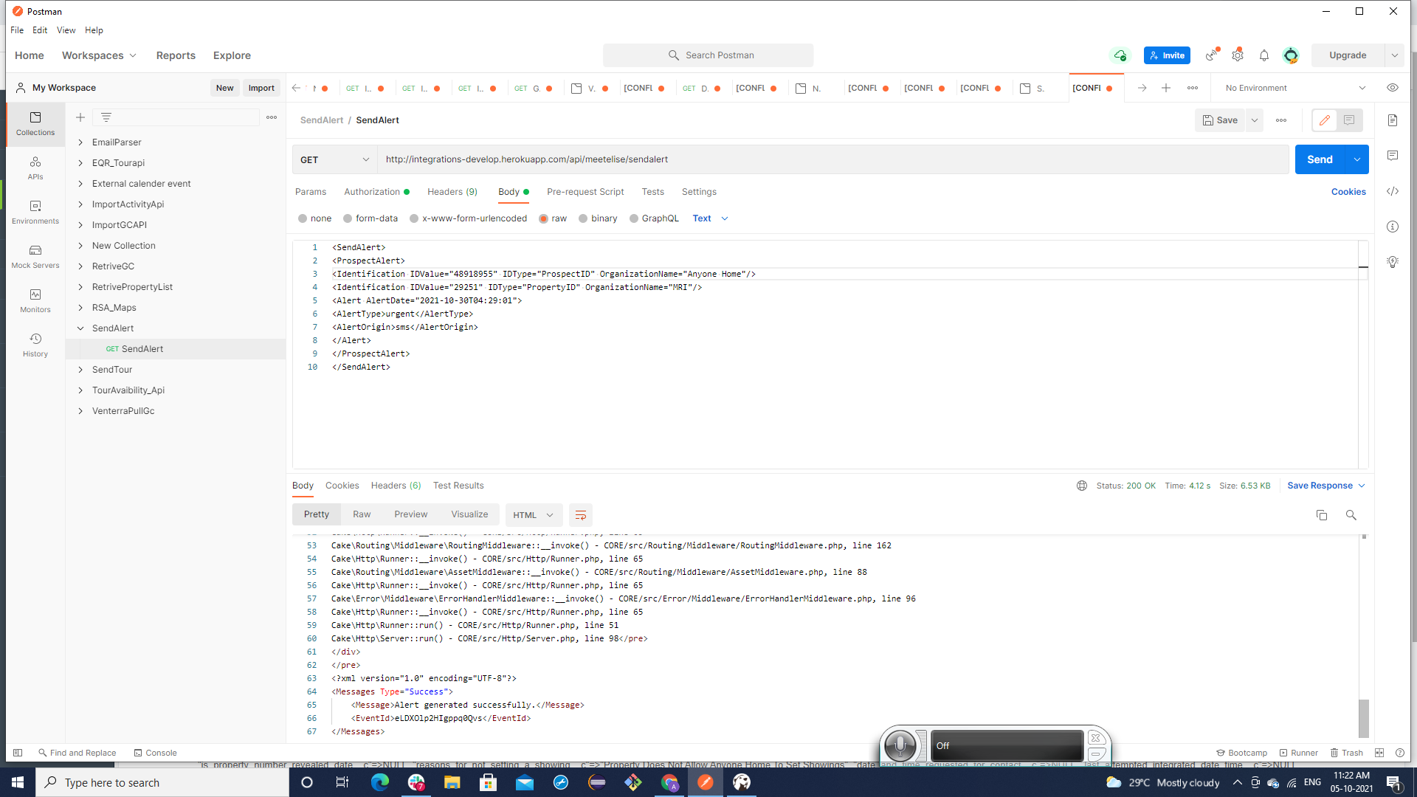The image size is (1417, 797).
Task: Open the Send button dropdown arrow
Action: 1357,159
